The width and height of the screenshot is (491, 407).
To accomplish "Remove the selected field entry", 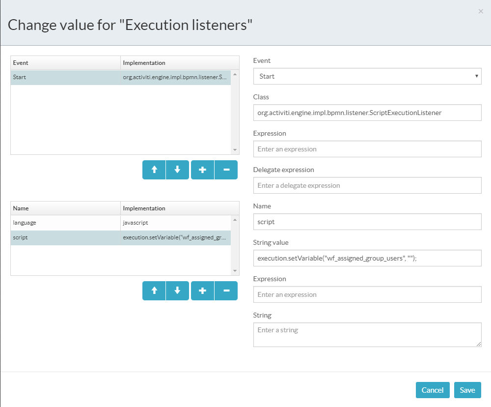I will click(226, 291).
